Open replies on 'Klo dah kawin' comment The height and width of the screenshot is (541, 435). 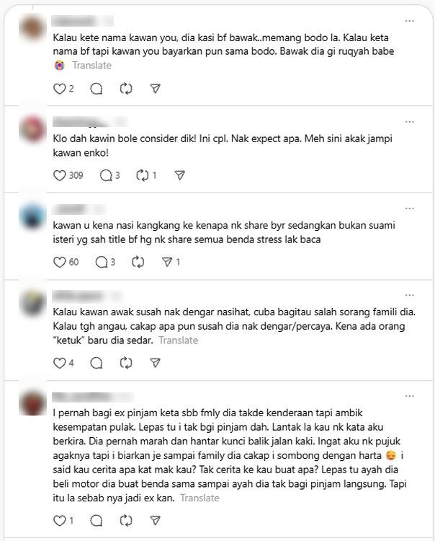106,175
